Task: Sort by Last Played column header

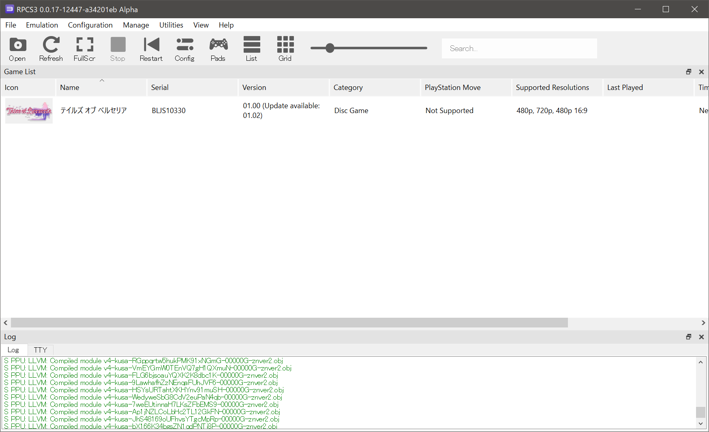Action: (x=649, y=88)
